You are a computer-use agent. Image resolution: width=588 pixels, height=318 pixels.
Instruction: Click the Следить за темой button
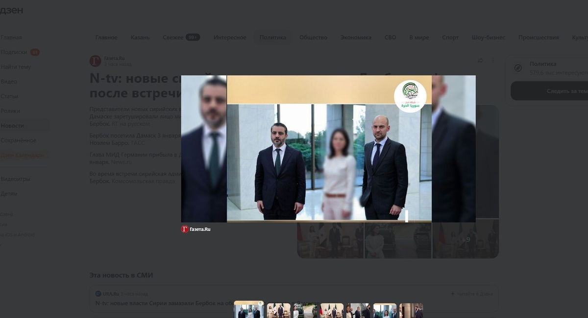pyautogui.click(x=549, y=91)
